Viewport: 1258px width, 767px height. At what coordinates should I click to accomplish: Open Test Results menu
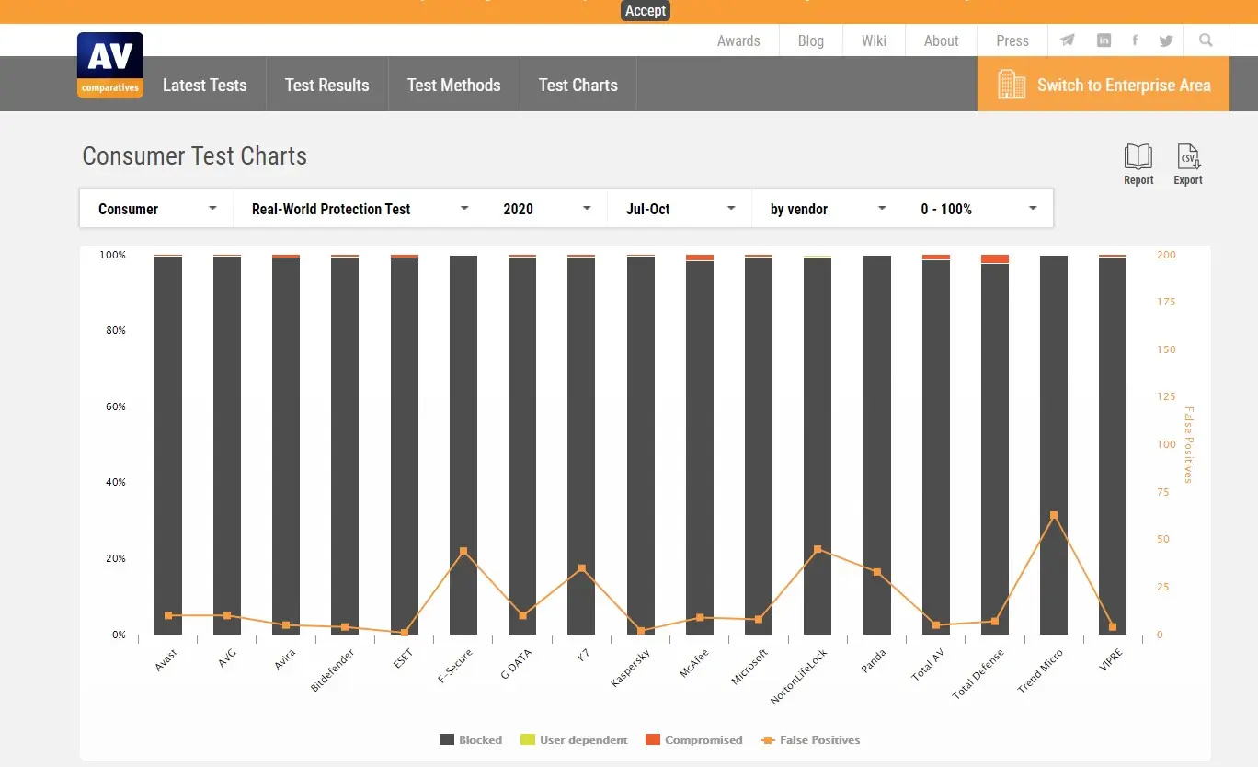tap(327, 85)
